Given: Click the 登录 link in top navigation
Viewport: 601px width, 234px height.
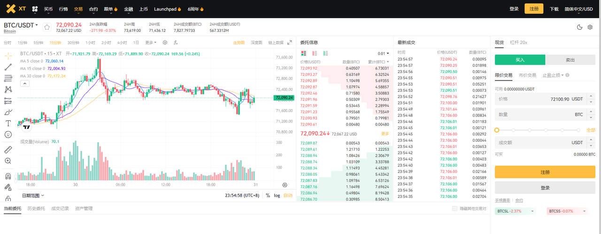Looking at the screenshot, I should [514, 9].
